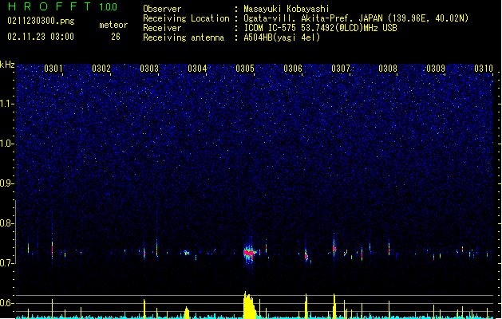Click the small yellow hump before 0304
502x319 pixels.
(187, 313)
